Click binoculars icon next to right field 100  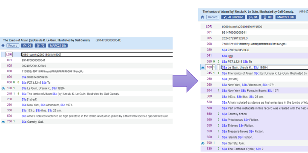pos(202,67)
